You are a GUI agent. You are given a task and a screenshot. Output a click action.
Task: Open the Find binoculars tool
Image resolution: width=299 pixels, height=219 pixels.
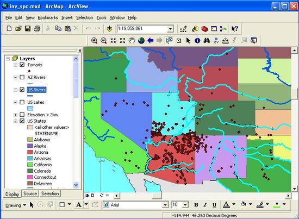(207, 40)
